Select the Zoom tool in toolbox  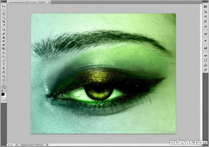[4, 88]
